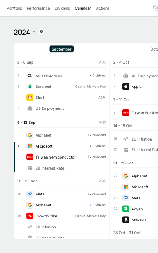Click the US Employment briefcase icon in October

click(x=126, y=76)
